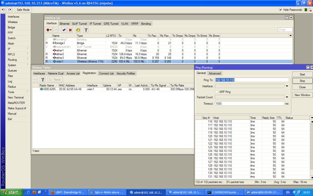Click the red X disable icon
313x196 pixels.
point(70,30)
